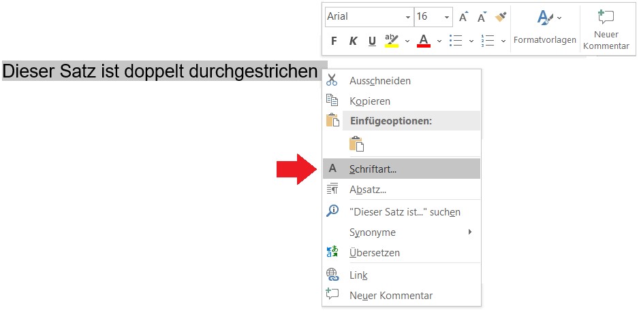
Task: Click the paste clipboard icon under Einfügeoptionen
Action: (x=356, y=144)
